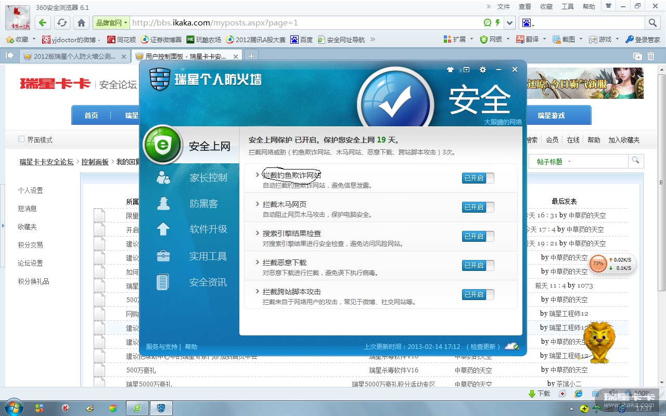The image size is (666, 416).
Task: Open the 论坛设置 link in forum sidebar
Action: 30,263
